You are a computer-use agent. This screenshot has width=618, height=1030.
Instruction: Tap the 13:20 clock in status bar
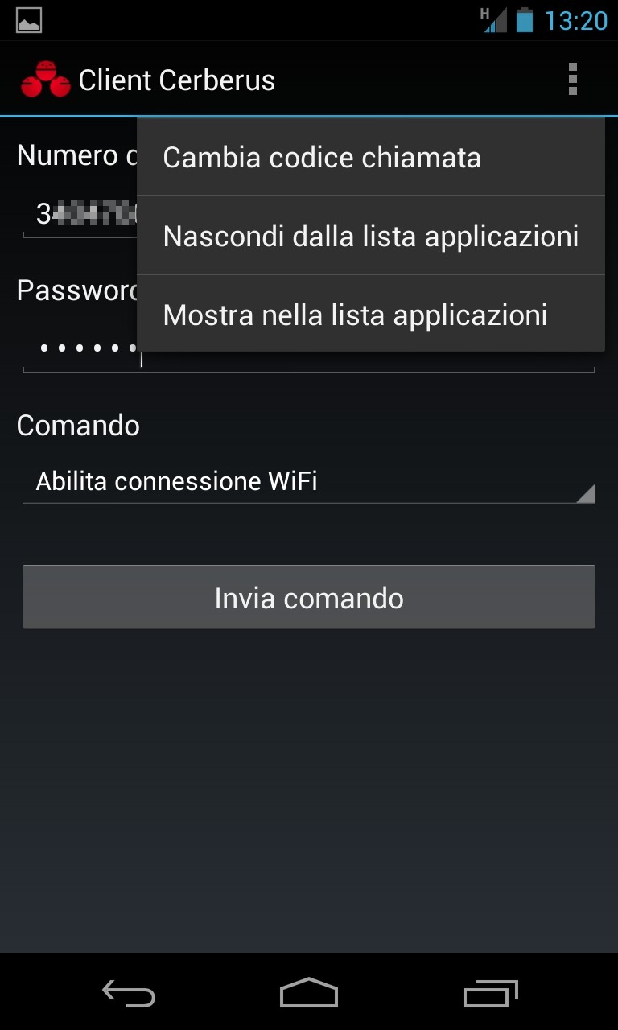[576, 21]
